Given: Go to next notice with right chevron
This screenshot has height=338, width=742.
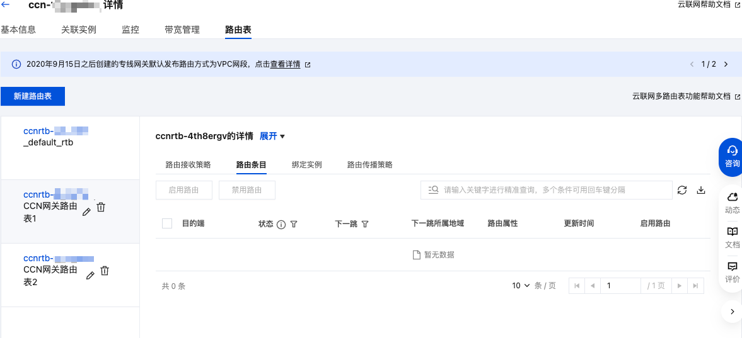Looking at the screenshot, I should click(726, 64).
